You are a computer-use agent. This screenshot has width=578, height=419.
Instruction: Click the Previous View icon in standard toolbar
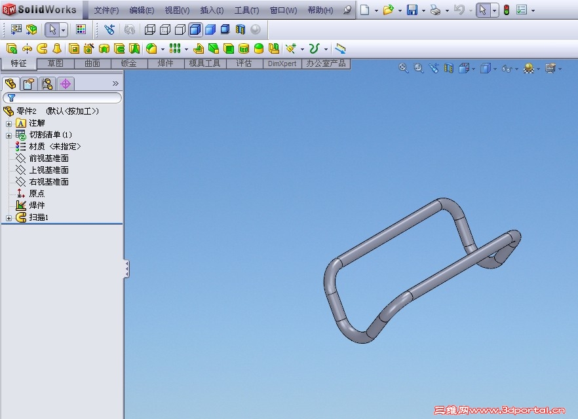coord(109,29)
